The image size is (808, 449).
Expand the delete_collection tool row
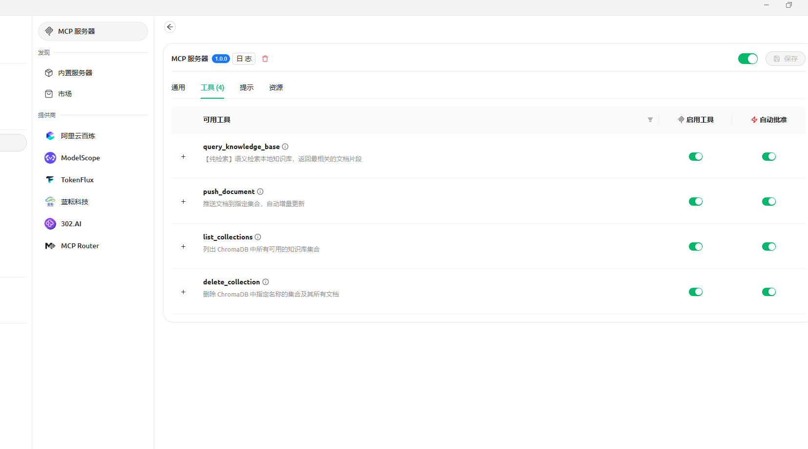pyautogui.click(x=183, y=292)
